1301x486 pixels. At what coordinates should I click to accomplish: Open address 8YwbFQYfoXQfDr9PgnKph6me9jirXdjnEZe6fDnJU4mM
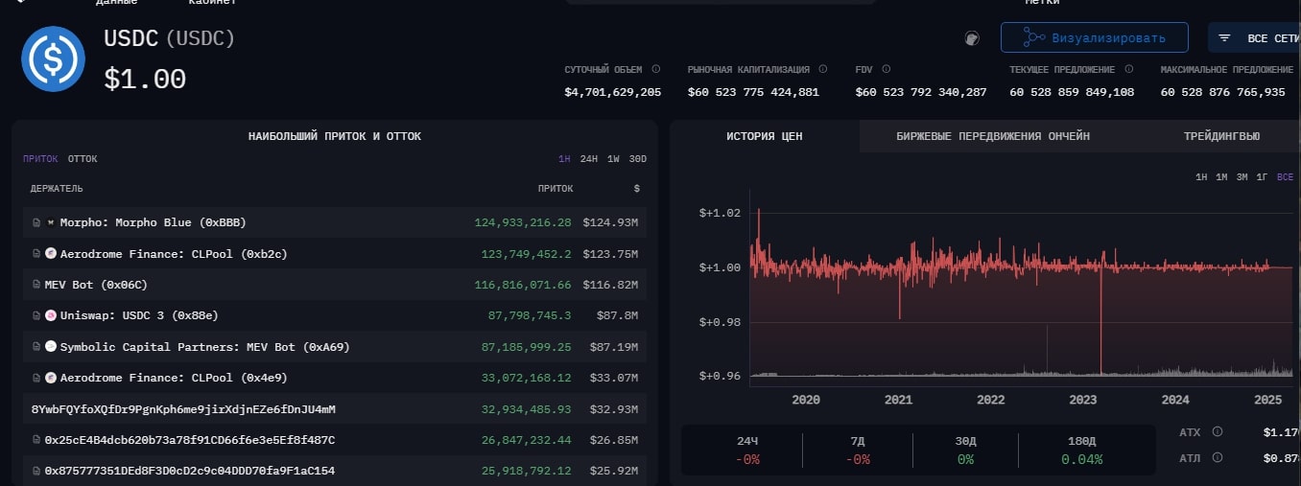pyautogui.click(x=183, y=409)
